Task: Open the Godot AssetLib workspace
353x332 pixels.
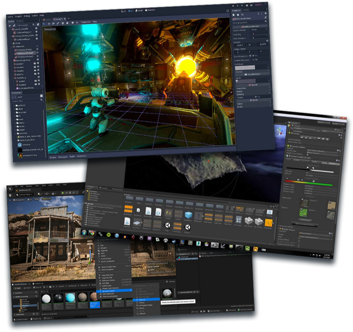Action: tap(150, 10)
